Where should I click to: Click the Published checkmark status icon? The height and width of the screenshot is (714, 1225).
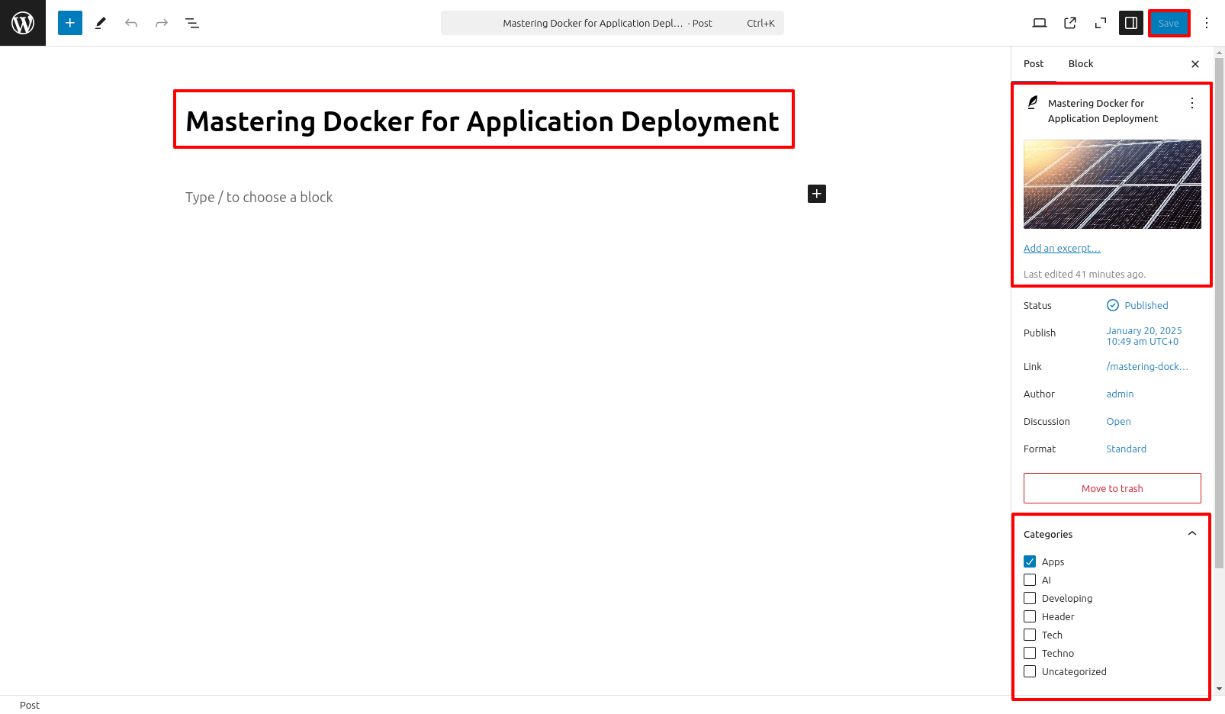(x=1113, y=305)
